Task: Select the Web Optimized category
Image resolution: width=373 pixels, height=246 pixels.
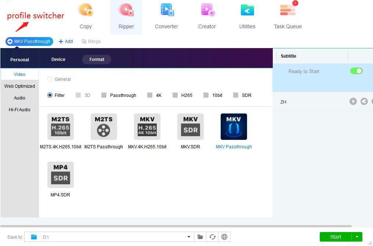Action: [19, 86]
